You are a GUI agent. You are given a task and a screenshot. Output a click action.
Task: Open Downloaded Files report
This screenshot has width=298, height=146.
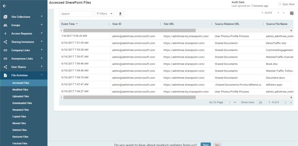click(22, 103)
